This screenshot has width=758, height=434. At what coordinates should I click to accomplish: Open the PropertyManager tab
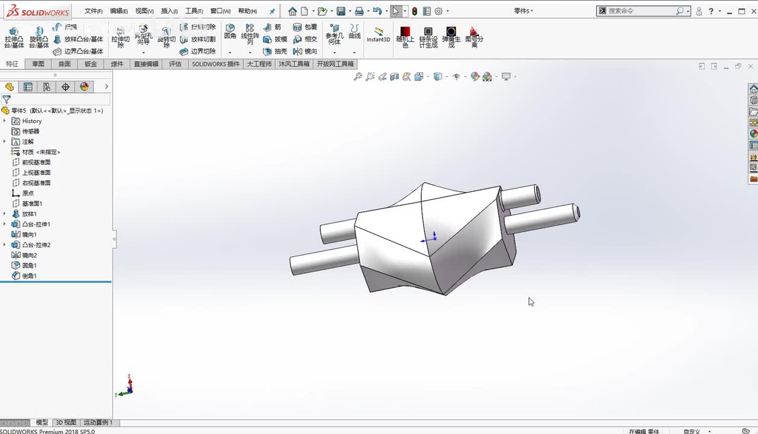click(28, 87)
